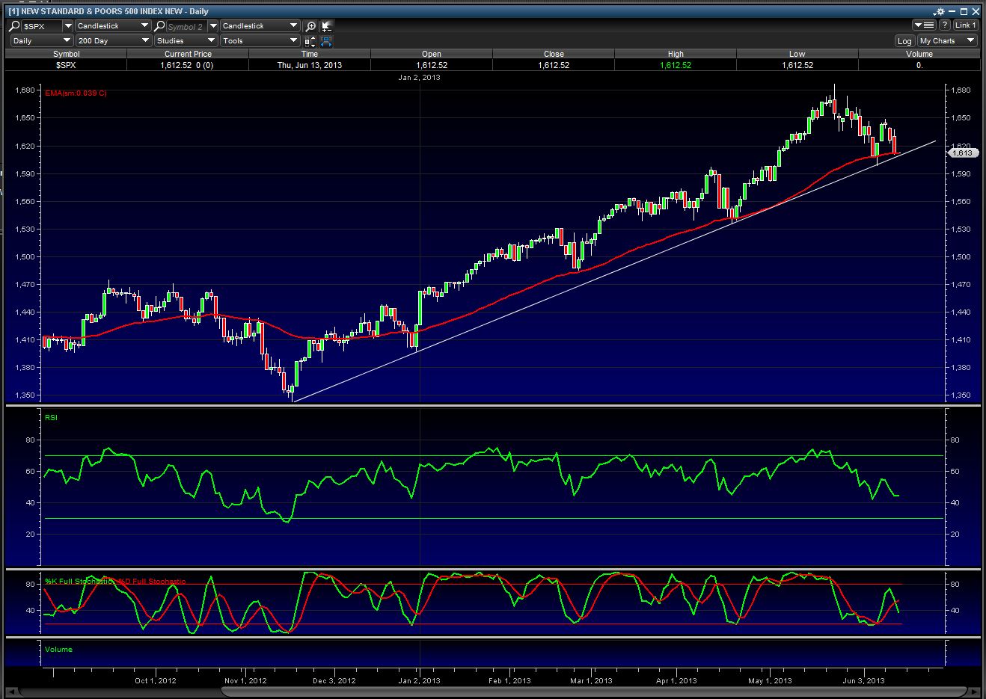Click the arrow plus/minus toolbar icon
The height and width of the screenshot is (699, 986).
click(327, 26)
